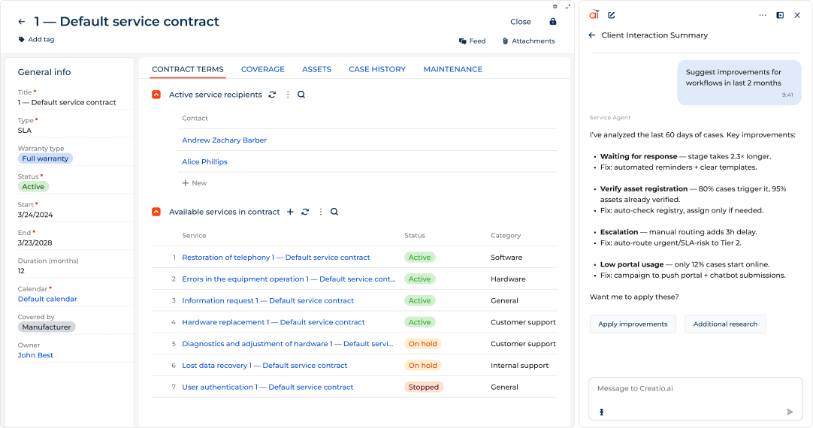Add a new service with the plus icon
The width and height of the screenshot is (813, 428).
pos(290,212)
